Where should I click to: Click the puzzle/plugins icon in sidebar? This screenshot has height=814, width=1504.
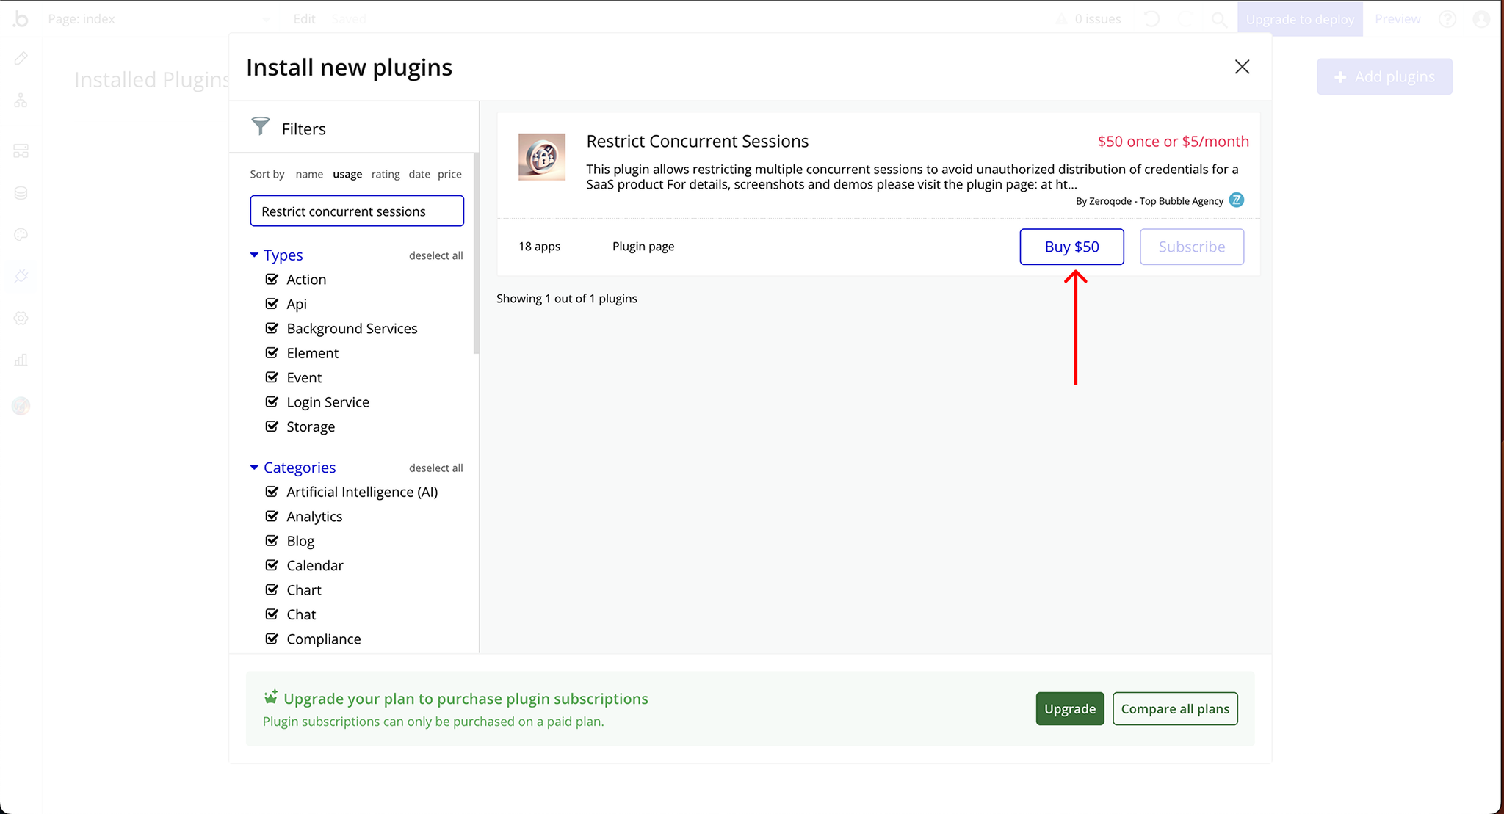pos(22,277)
